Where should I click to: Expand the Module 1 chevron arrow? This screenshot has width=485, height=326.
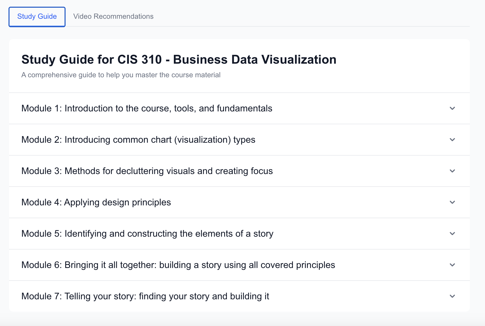click(x=452, y=108)
